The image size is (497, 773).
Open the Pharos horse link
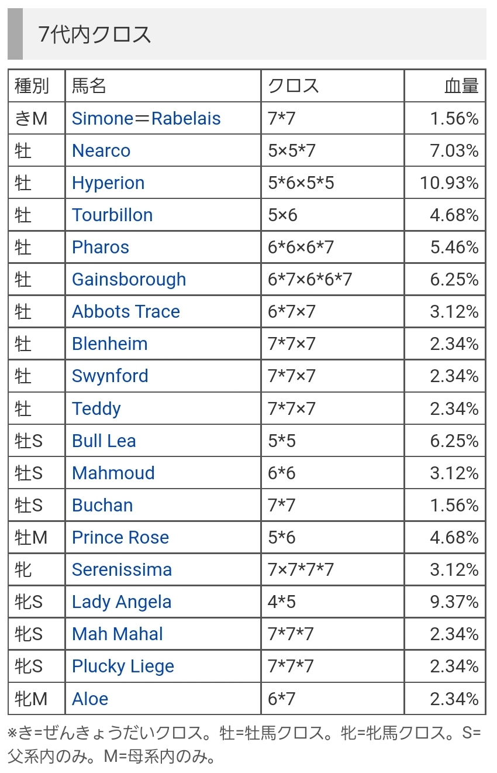(101, 247)
